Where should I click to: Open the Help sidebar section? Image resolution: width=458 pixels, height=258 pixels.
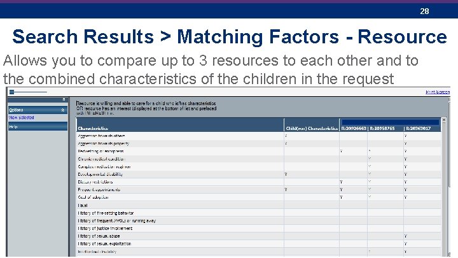pyautogui.click(x=38, y=127)
